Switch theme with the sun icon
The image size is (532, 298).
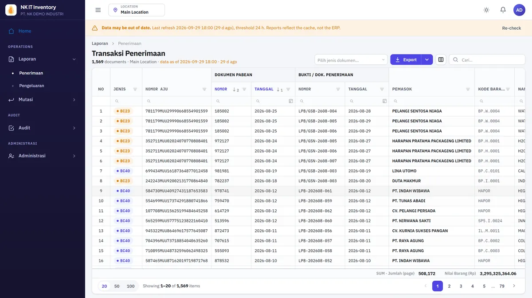tap(486, 10)
